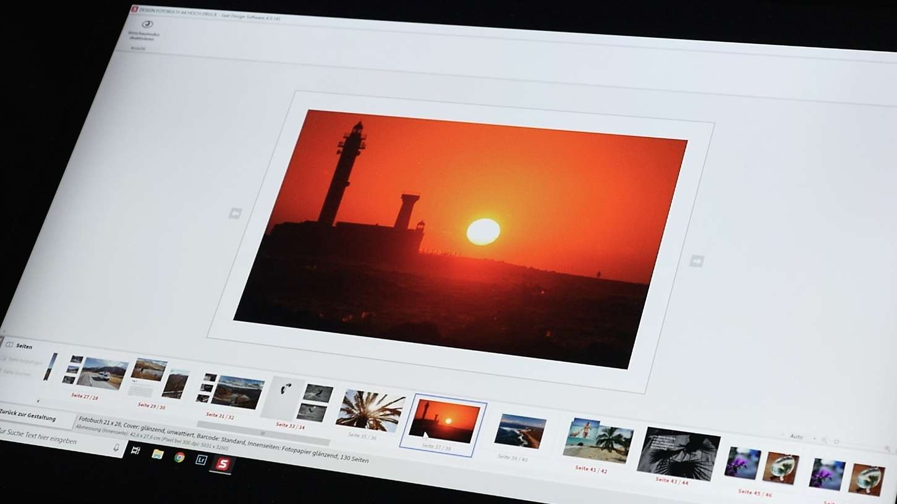Select dark palm thumbnail Seite 43 / 44
Screen dimensions: 897x504
[x=678, y=453]
